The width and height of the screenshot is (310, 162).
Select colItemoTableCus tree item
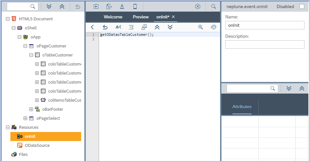click(65, 100)
